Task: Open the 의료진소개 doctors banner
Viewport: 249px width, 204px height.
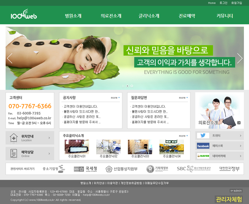Action: pos(219,110)
